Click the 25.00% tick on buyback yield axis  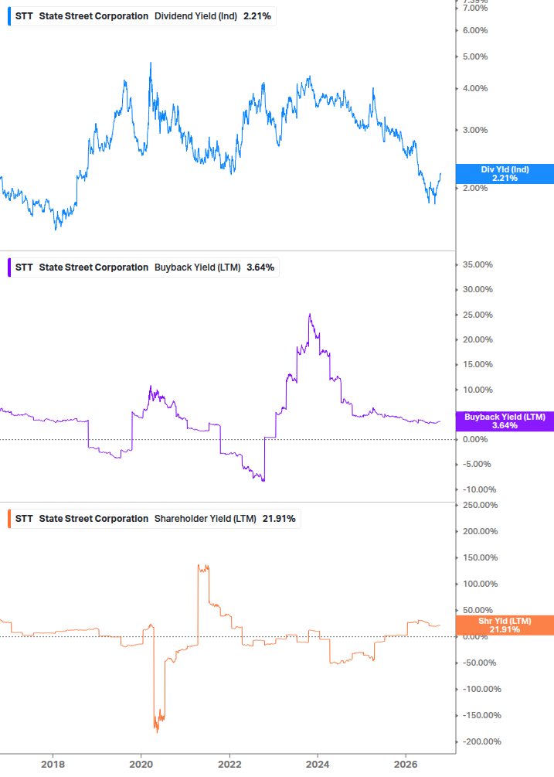pyautogui.click(x=478, y=315)
